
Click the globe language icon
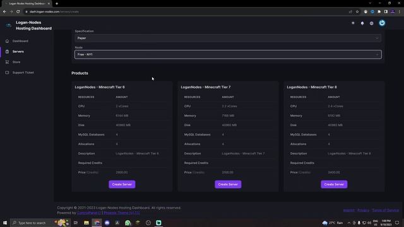[372, 23]
